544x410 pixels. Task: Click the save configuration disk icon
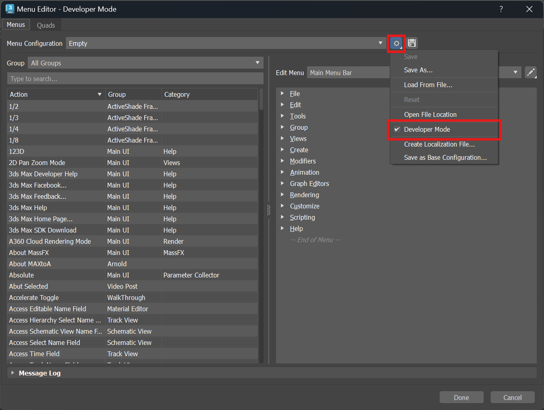(x=412, y=43)
